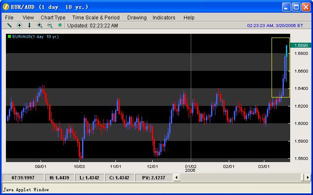Click the Java Applet Window status text

tap(26, 190)
